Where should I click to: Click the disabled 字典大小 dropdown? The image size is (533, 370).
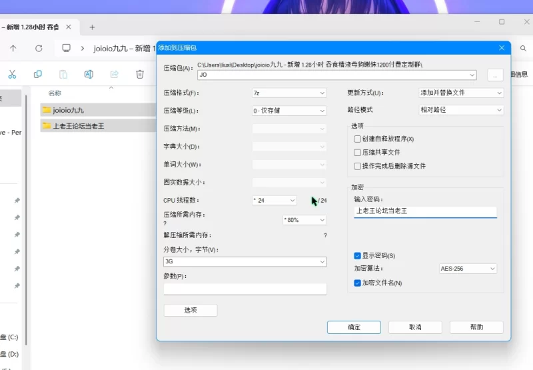(x=289, y=147)
